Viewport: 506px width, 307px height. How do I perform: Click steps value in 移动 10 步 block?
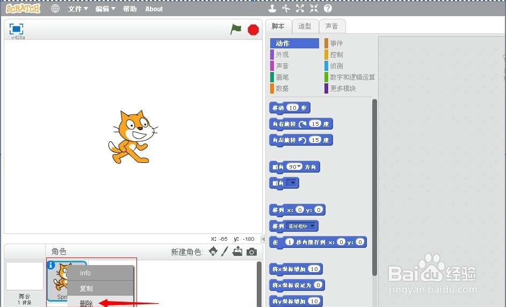(x=292, y=108)
